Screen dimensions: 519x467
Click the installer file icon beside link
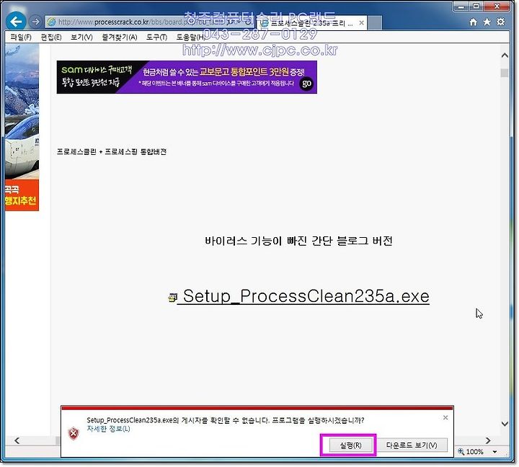[x=172, y=298]
